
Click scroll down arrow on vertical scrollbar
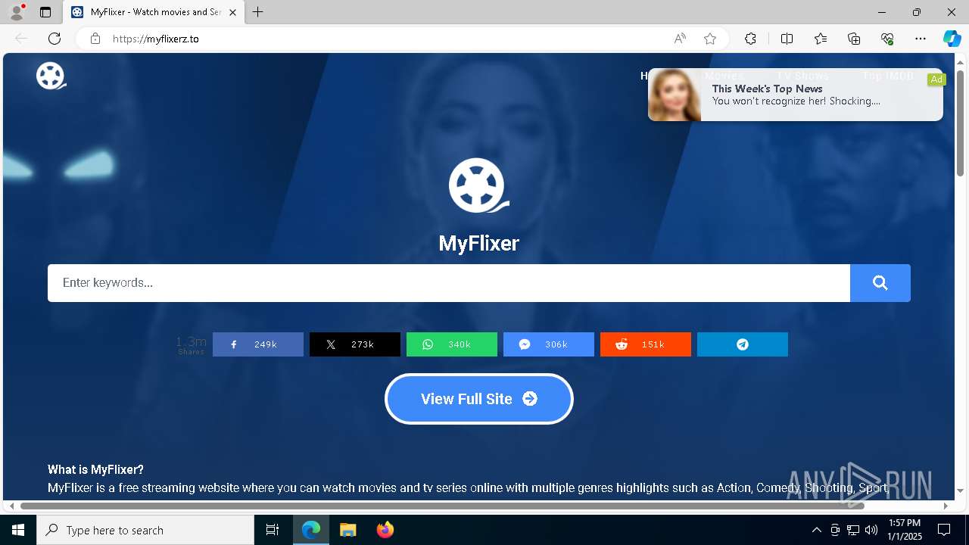click(x=960, y=491)
